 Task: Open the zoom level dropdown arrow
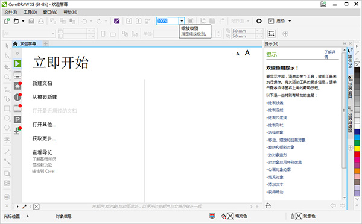182,21
